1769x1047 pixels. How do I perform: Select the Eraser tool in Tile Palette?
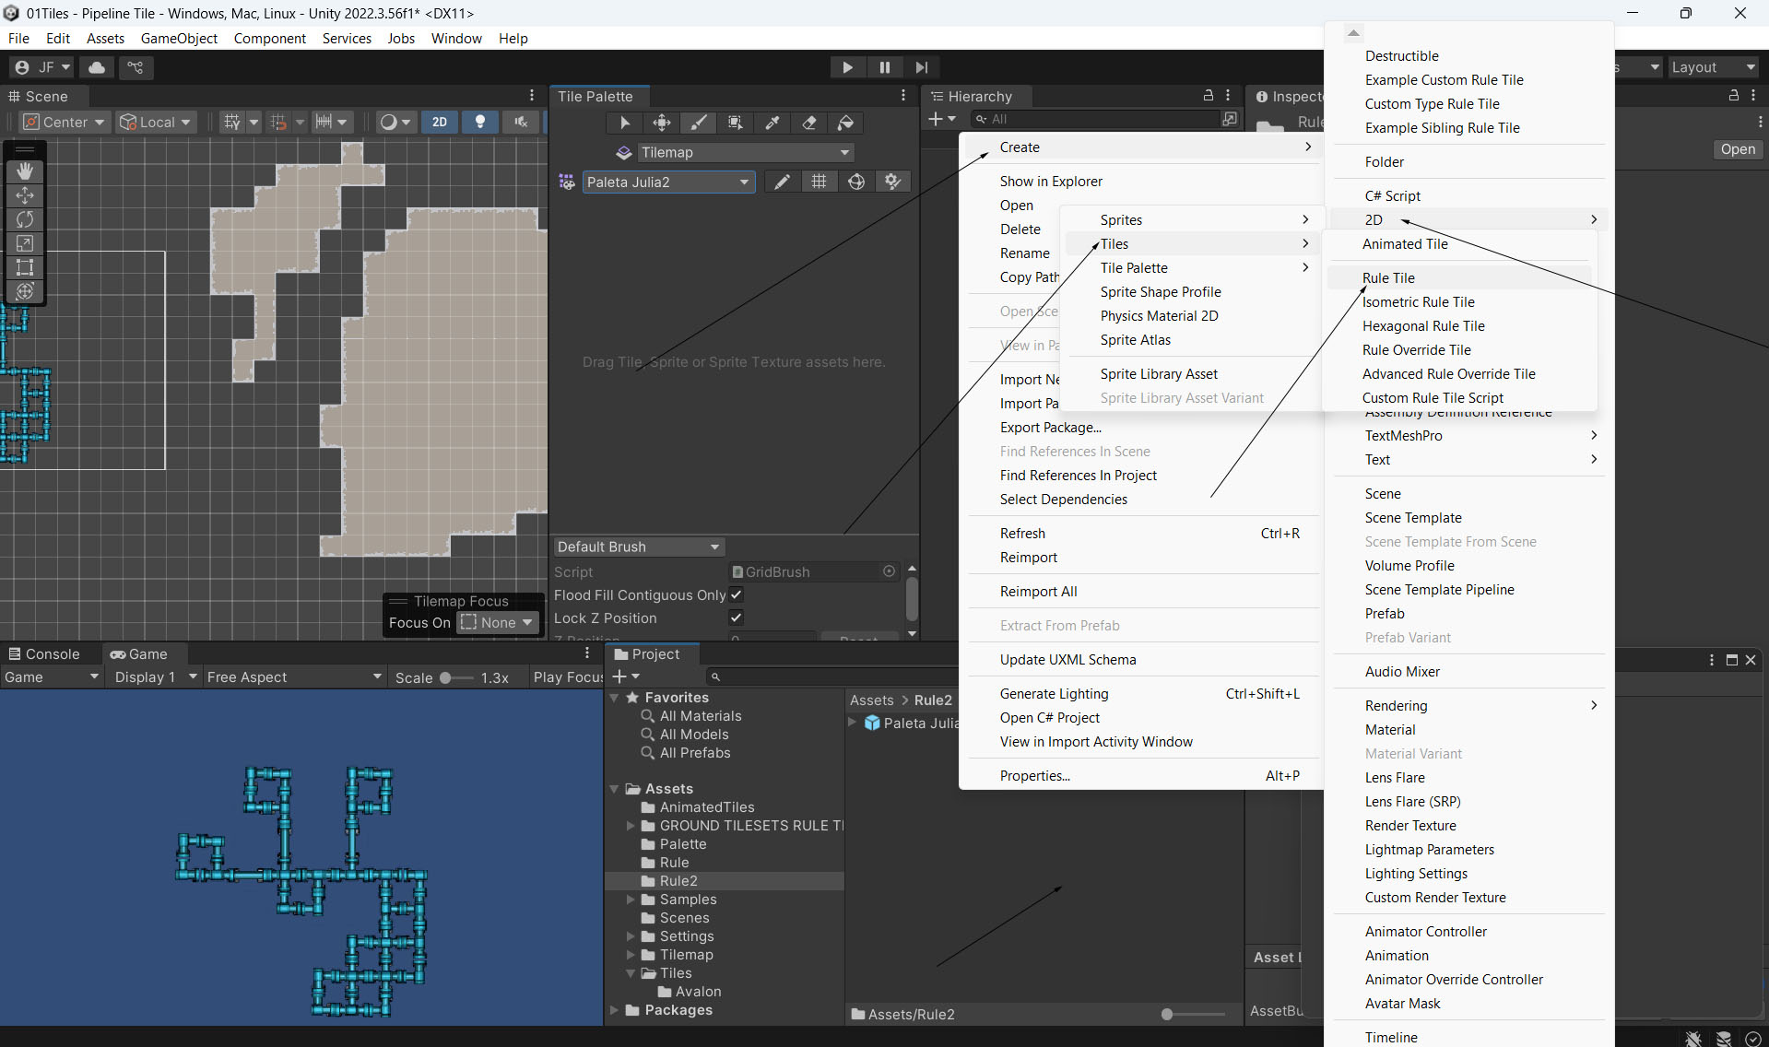point(809,123)
